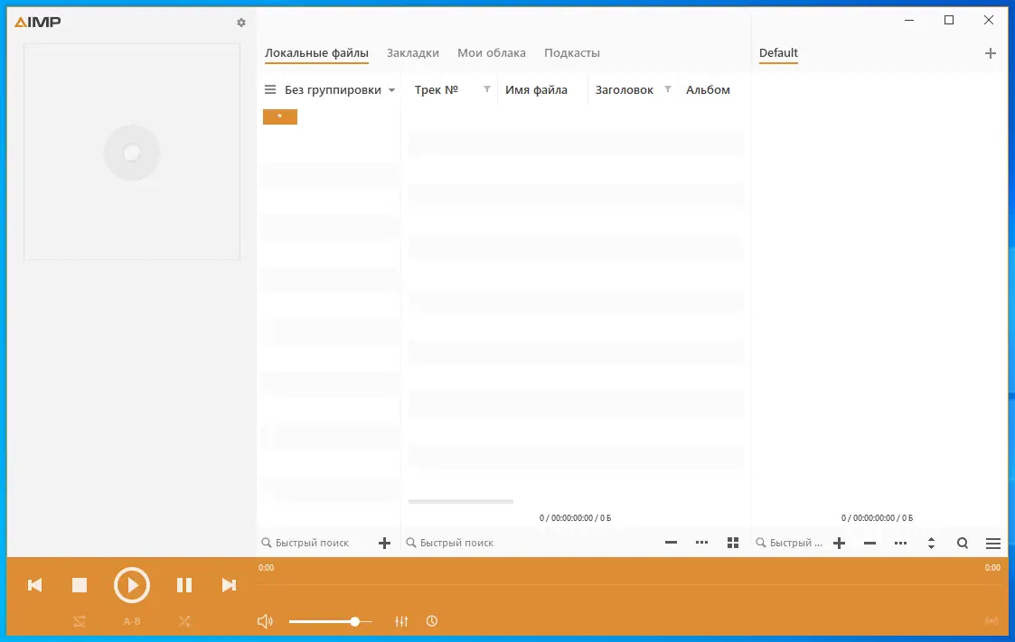
Task: Expand Без группировки dropdown
Action: point(340,90)
